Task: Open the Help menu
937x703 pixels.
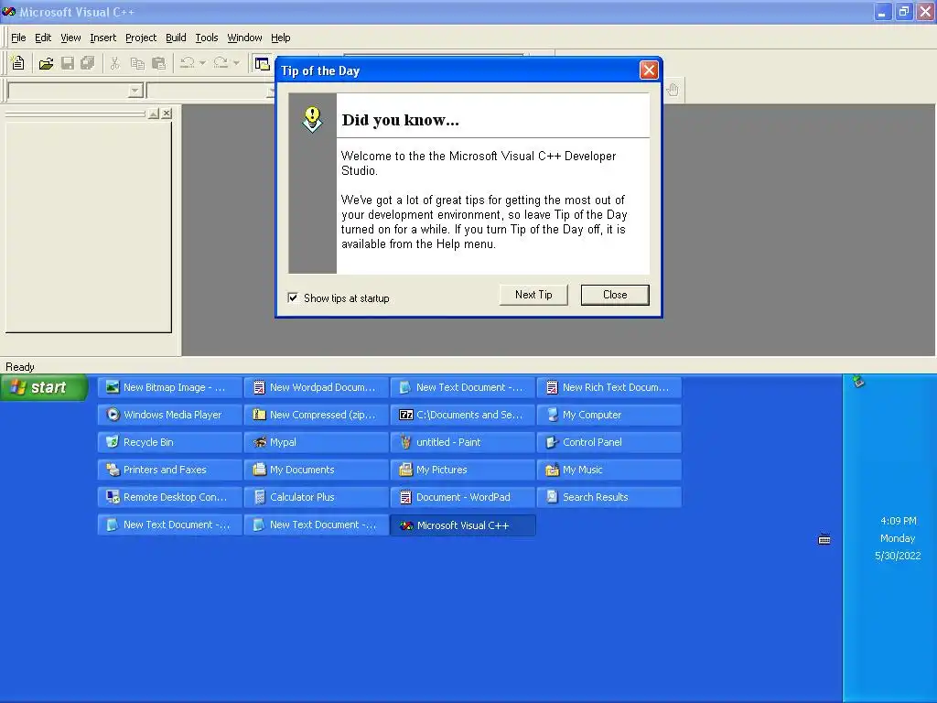Action: pos(280,38)
